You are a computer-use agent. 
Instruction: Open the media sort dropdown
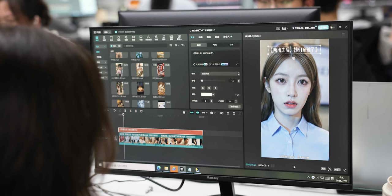(x=177, y=45)
